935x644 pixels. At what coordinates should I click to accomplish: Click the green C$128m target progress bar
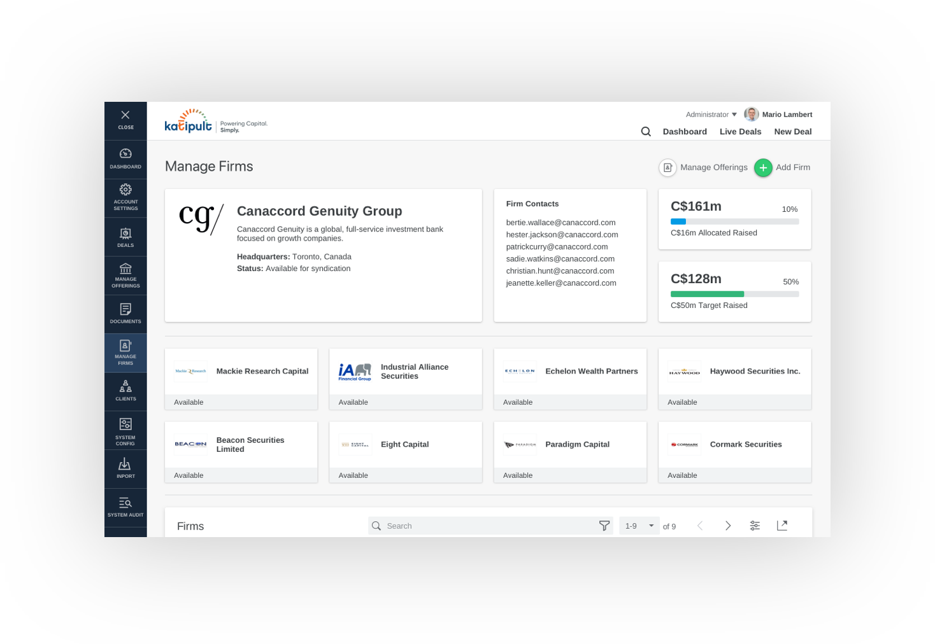pyautogui.click(x=734, y=294)
